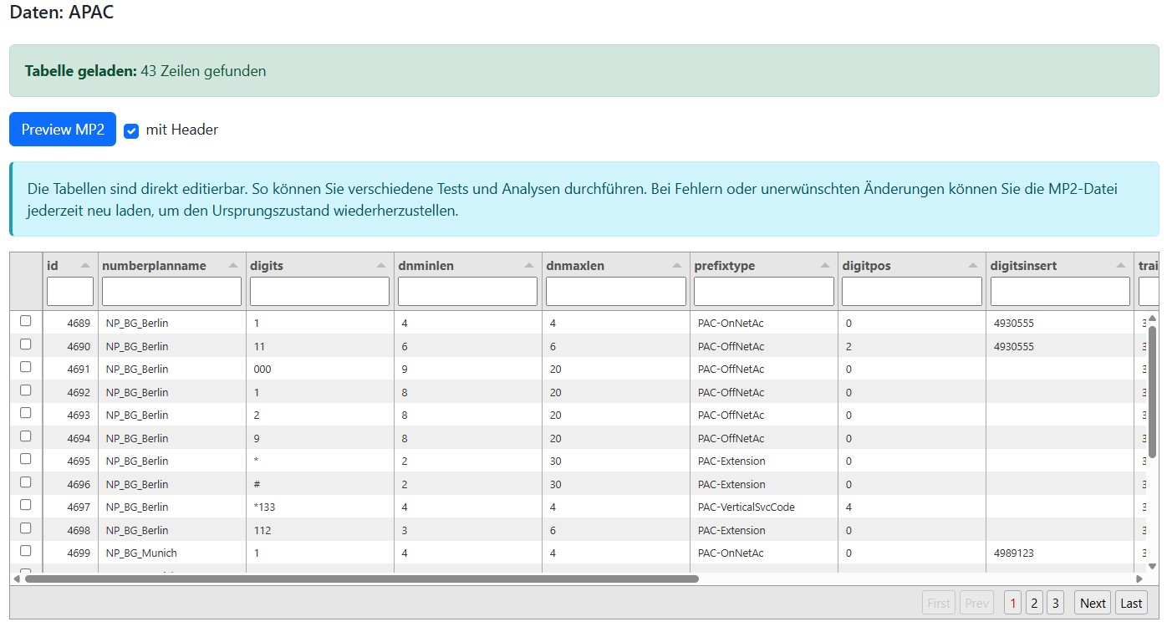Open page 2 of the table
Image resolution: width=1167 pixels, height=627 pixels.
(1033, 602)
